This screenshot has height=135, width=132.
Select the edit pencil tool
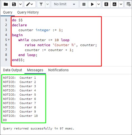[x=30, y=4]
